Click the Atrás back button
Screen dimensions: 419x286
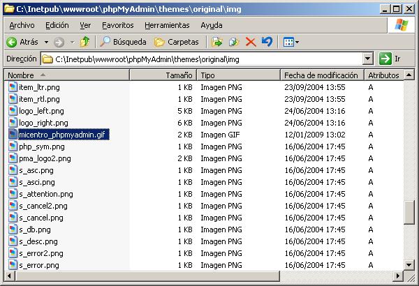coord(22,42)
